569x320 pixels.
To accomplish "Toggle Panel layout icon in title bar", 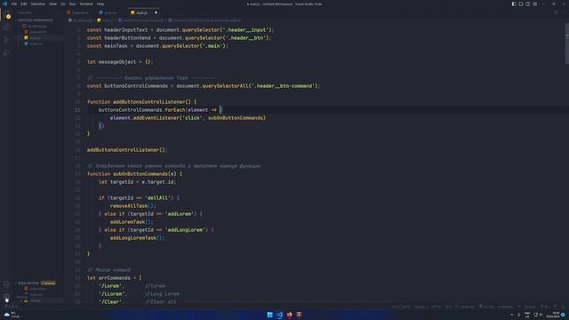I will point(521,4).
